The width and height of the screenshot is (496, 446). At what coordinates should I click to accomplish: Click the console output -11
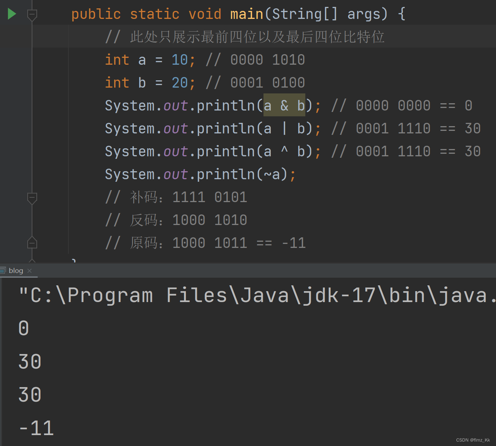coord(36,429)
